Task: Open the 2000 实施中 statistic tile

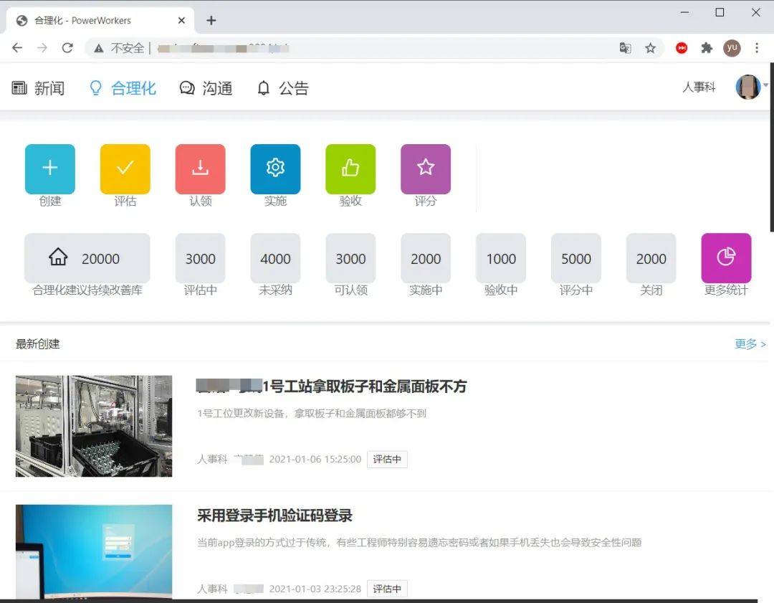Action: click(x=426, y=258)
